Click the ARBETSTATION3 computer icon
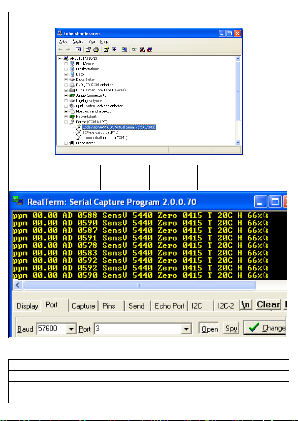Viewport: 298px width, 421px height. point(66,58)
